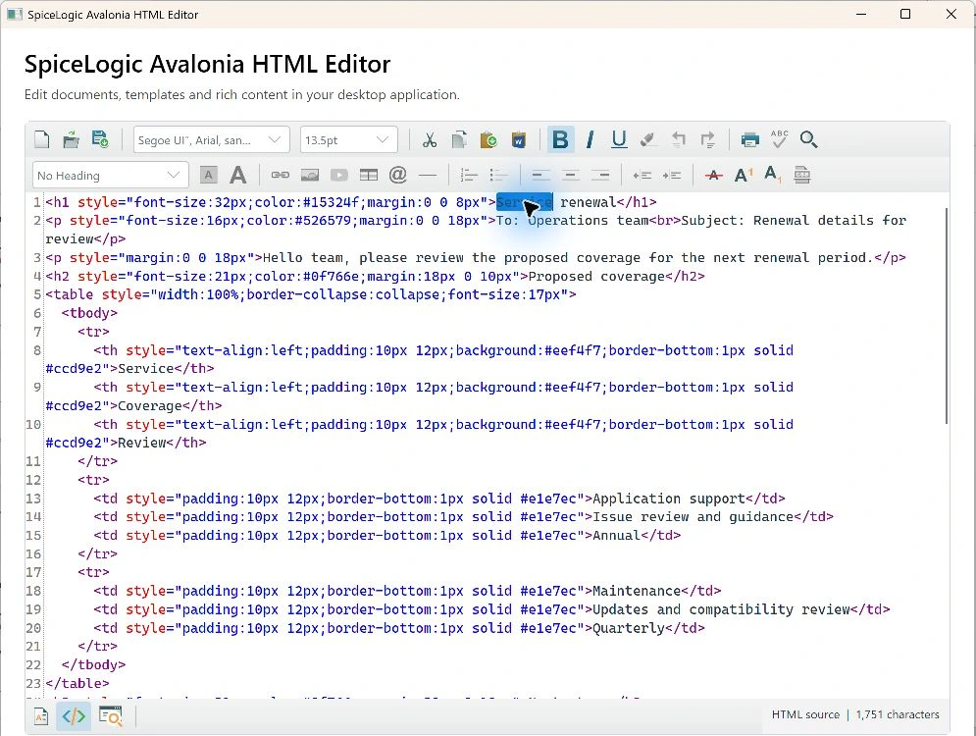Click 'Updates and compatibility review' in line 19
976x736 pixels.
coord(721,609)
